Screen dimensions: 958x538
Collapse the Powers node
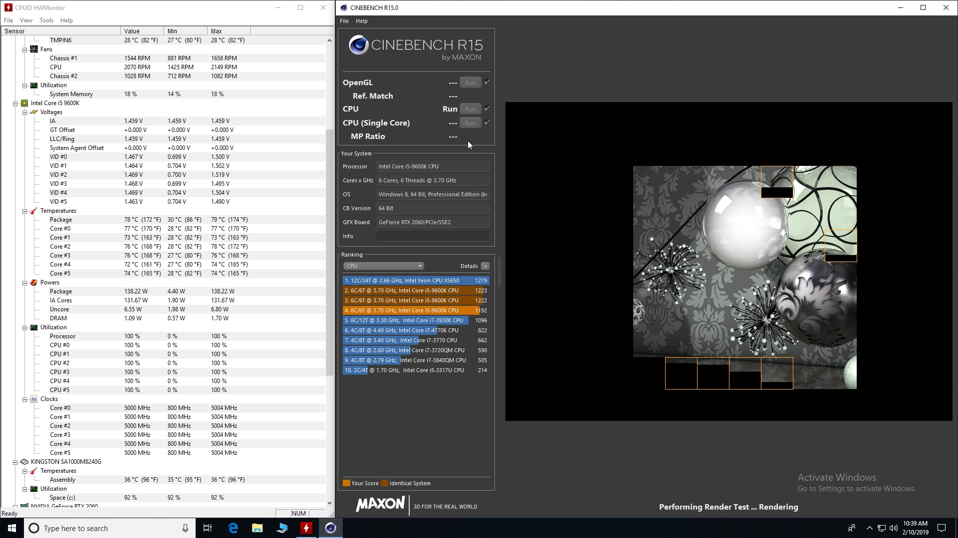(24, 283)
